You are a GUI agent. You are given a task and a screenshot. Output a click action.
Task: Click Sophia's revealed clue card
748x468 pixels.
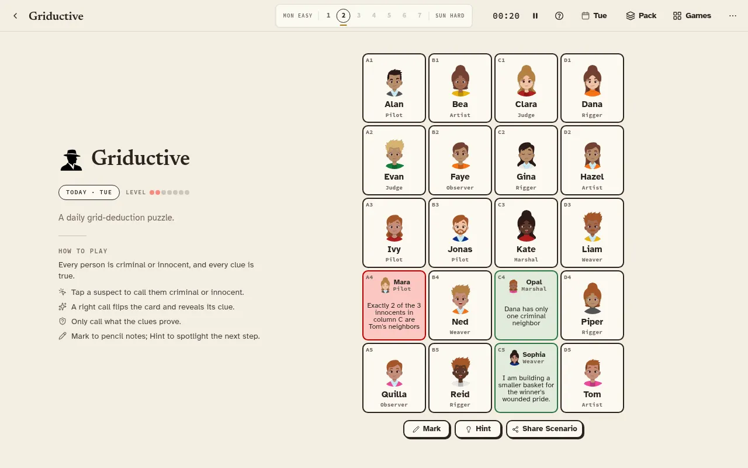tap(526, 378)
